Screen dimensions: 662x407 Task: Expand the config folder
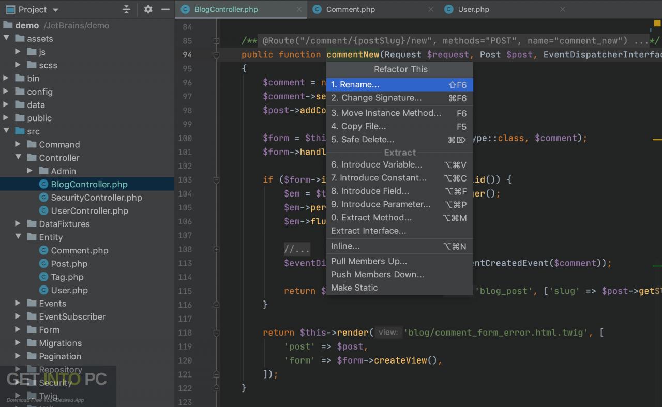6,92
